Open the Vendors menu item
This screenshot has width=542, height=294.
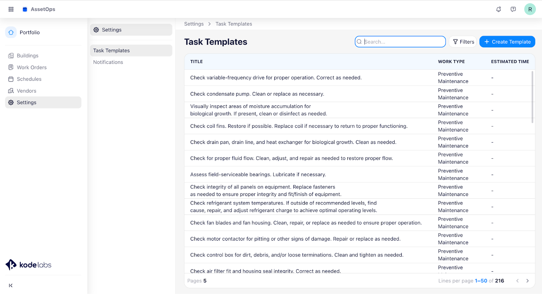coord(43,91)
